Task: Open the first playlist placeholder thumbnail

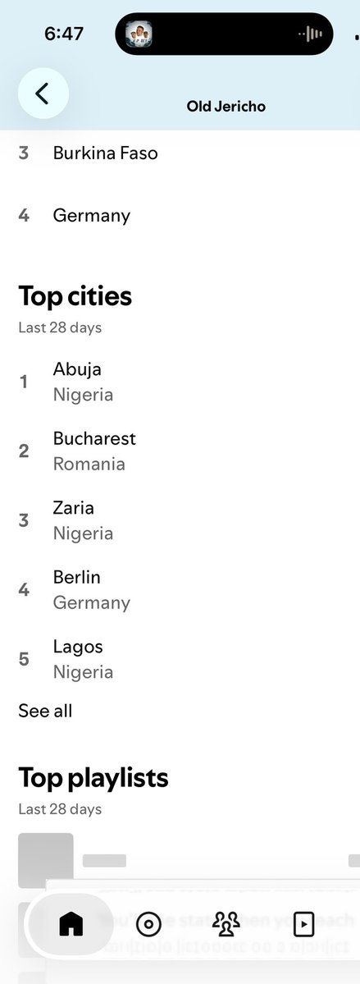Action: [46, 860]
